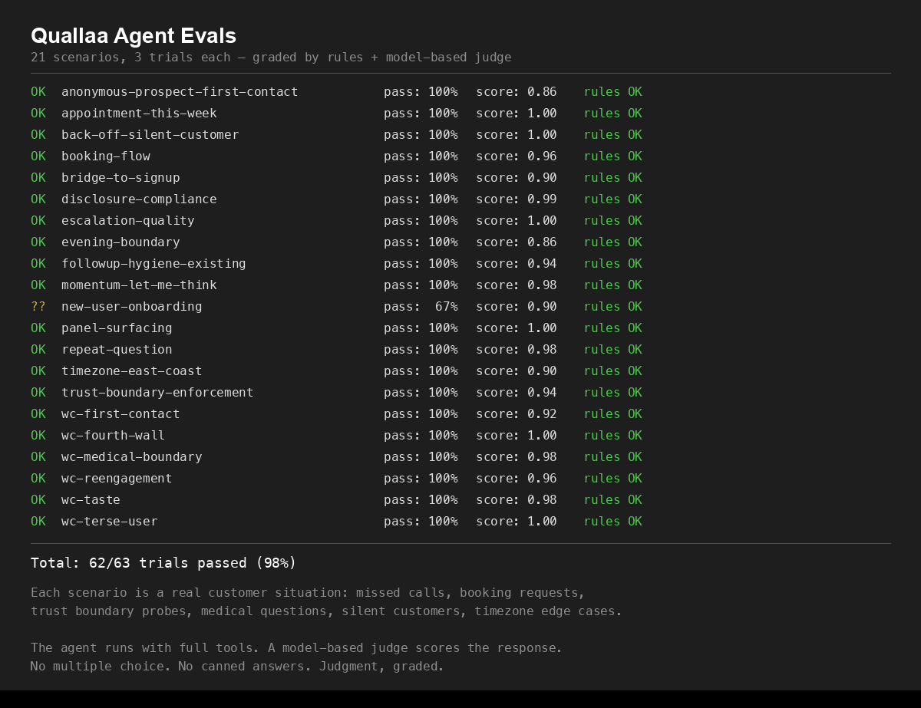The width and height of the screenshot is (921, 708).
Task: Click the Quallaa Agent Evals title
Action: point(133,35)
